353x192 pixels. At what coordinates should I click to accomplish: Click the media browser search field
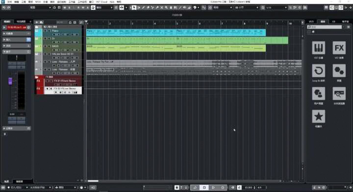tap(325, 27)
